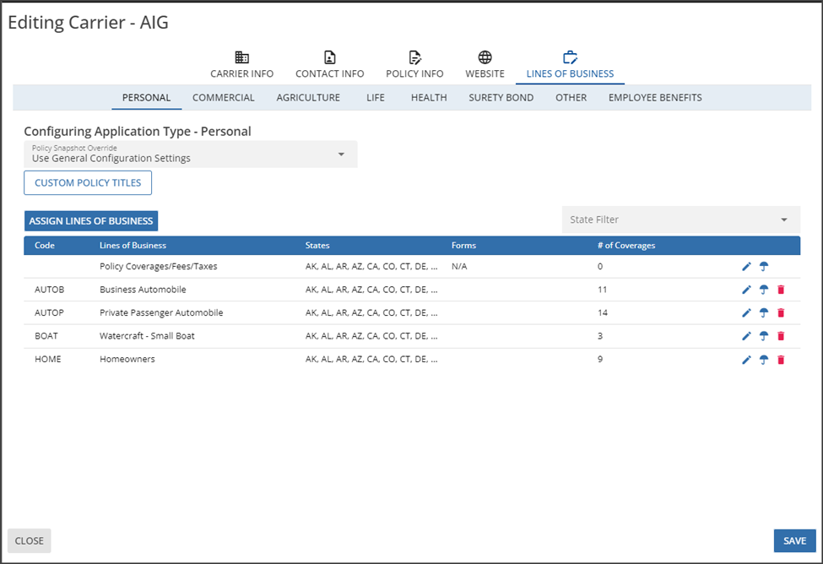
Task: Select the AUTOP code cell
Action: (x=49, y=313)
